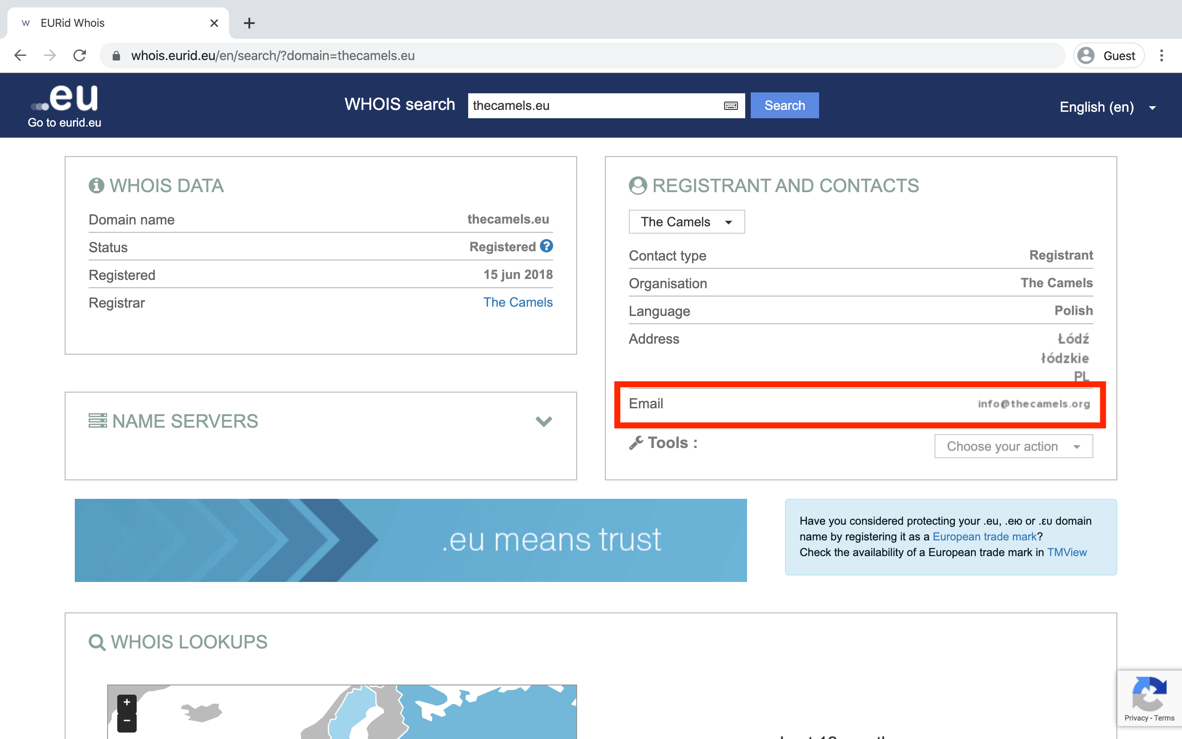This screenshot has width=1182, height=739.
Task: Click the Łódź address line
Action: (x=1073, y=339)
